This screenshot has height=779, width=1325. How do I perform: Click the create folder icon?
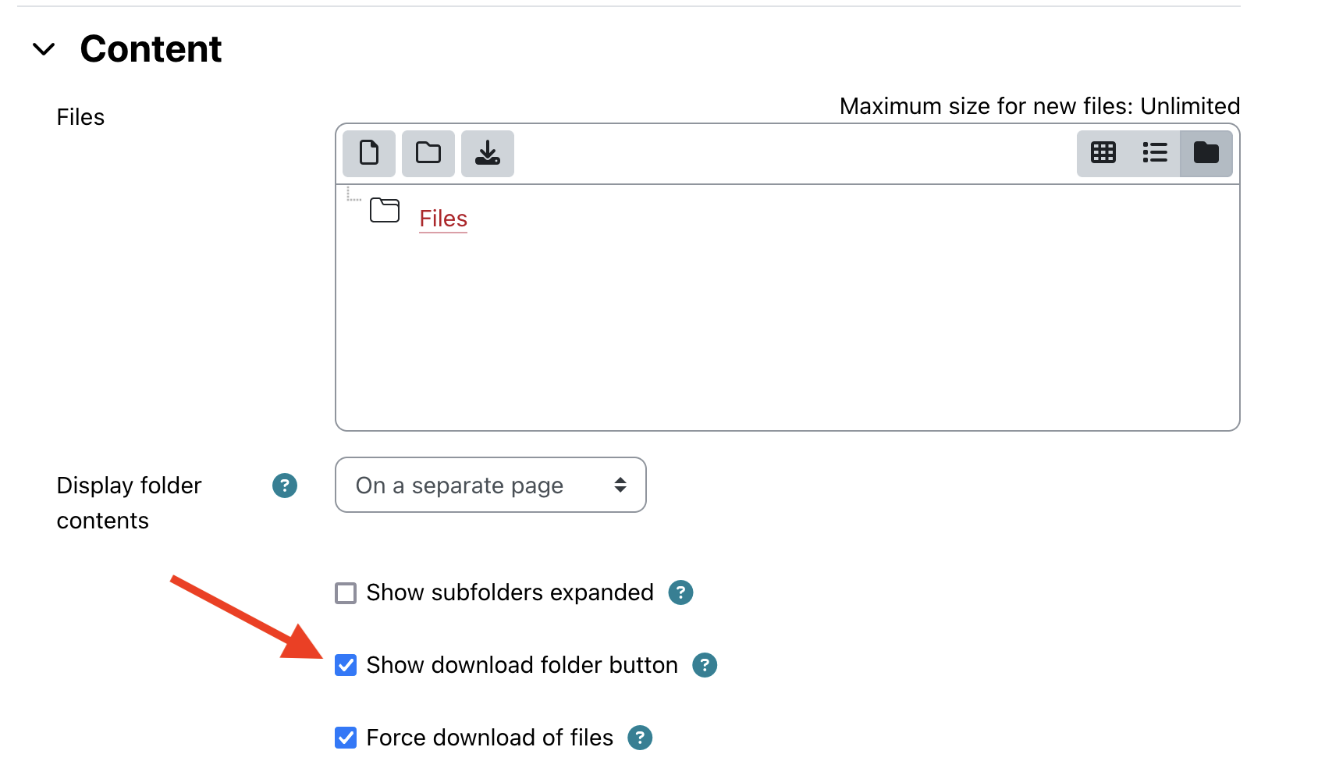click(428, 153)
